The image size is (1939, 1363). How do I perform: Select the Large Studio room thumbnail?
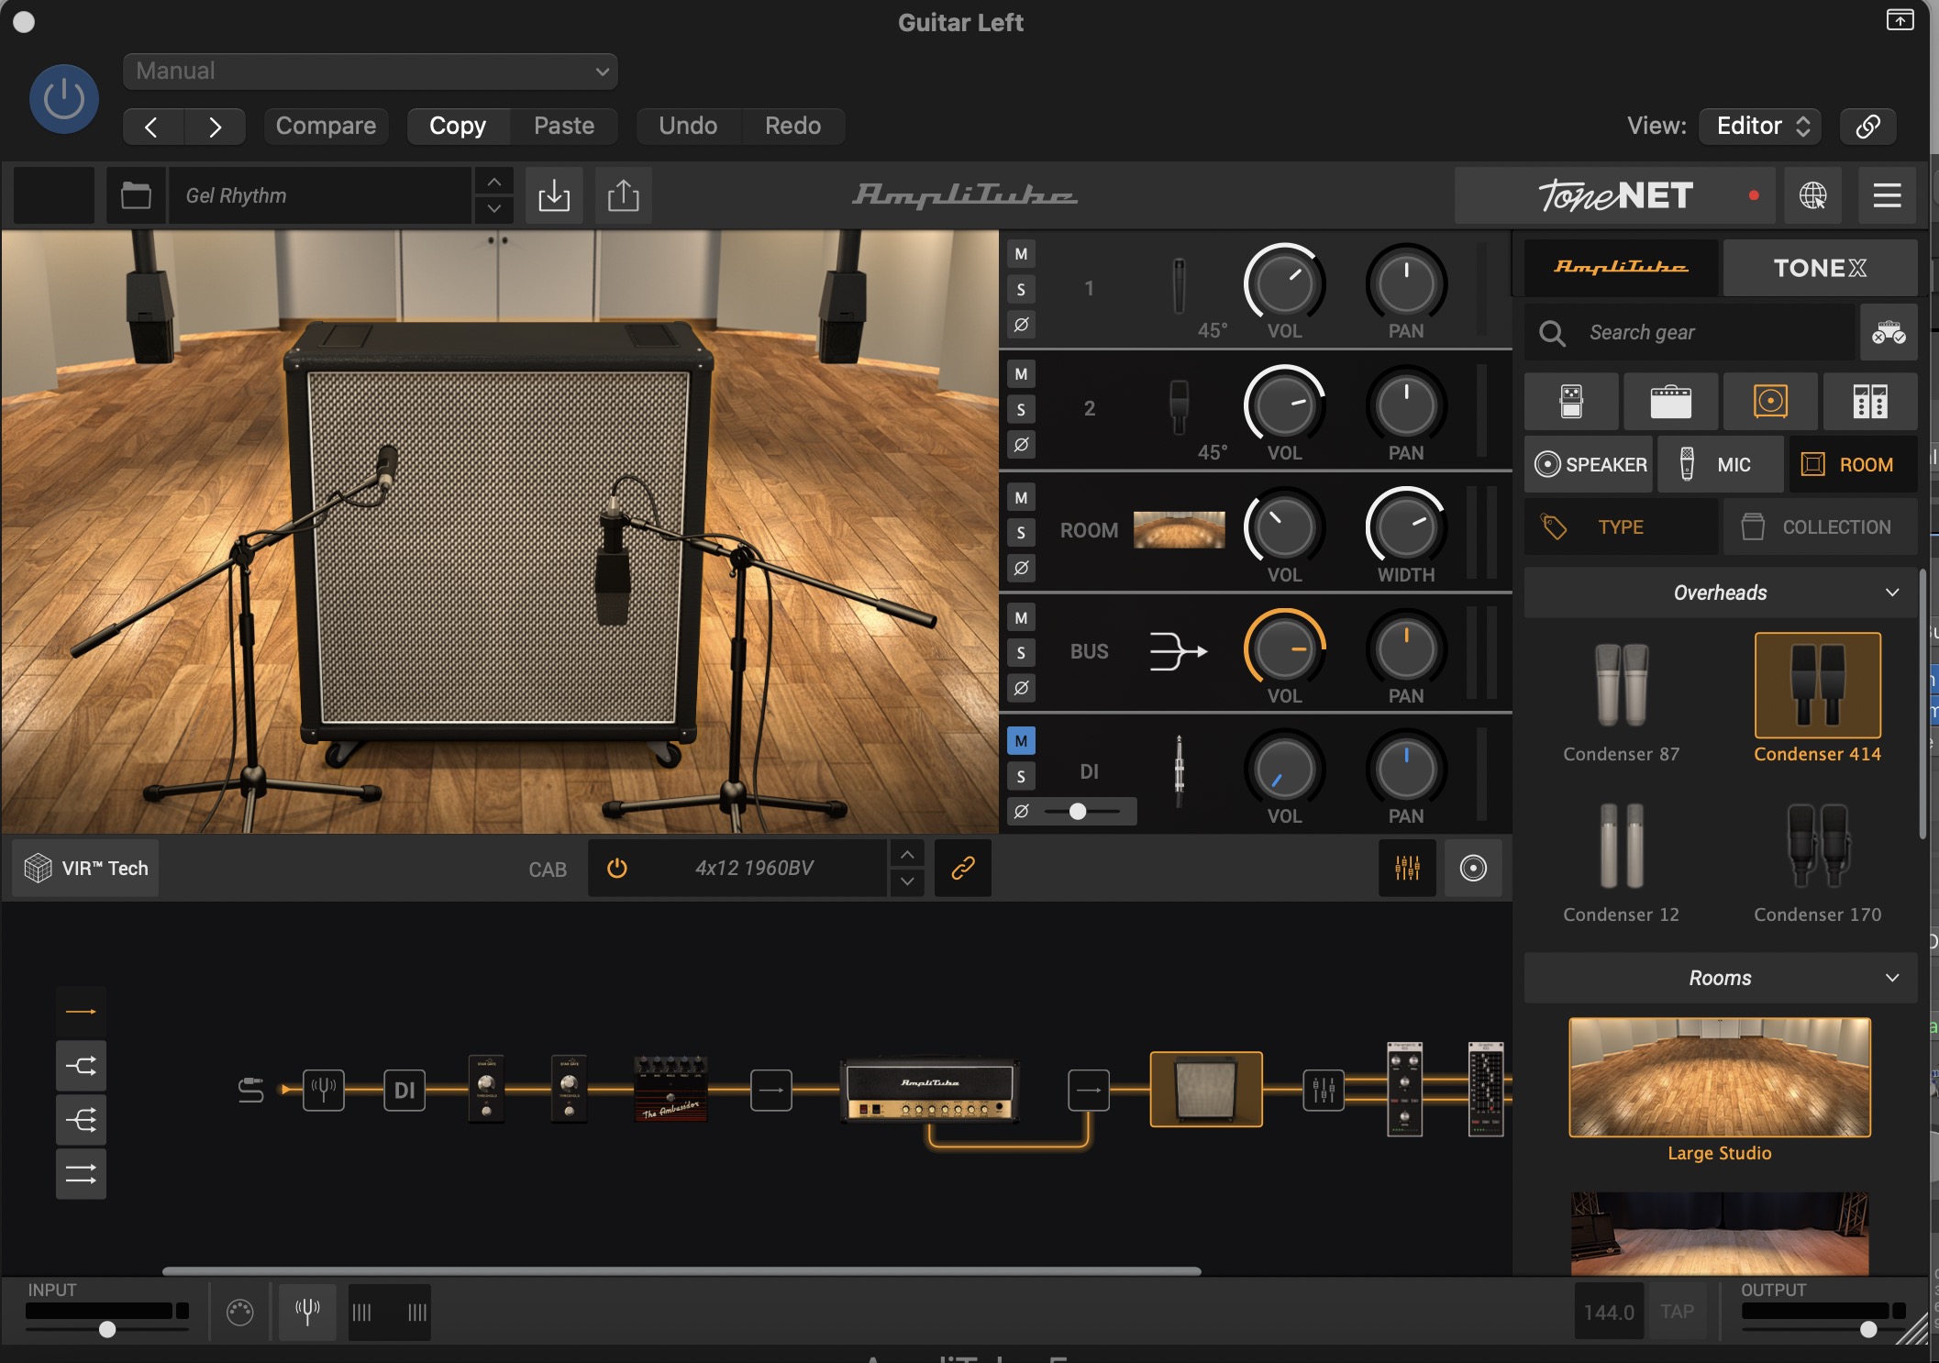pyautogui.click(x=1720, y=1078)
